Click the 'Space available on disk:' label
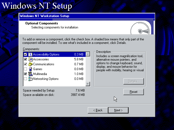Viewport: 174px width, 130px height. (39, 95)
